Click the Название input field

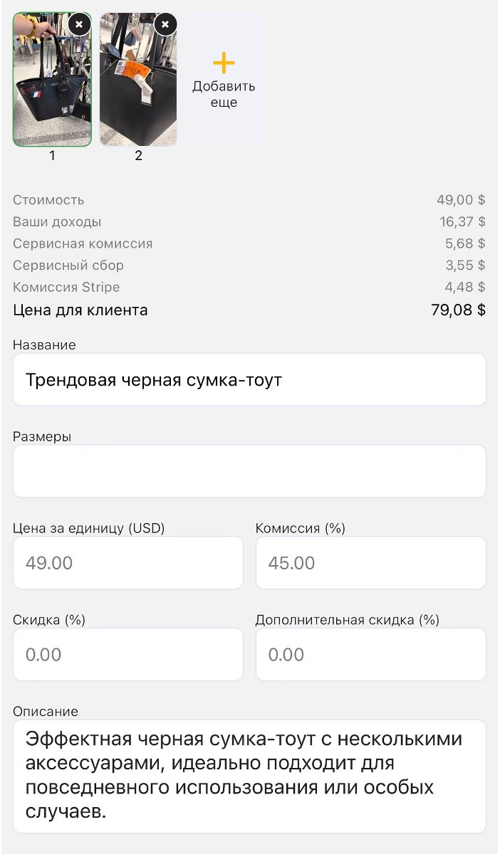[249, 379]
